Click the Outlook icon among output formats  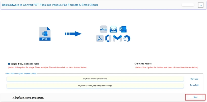123,29
